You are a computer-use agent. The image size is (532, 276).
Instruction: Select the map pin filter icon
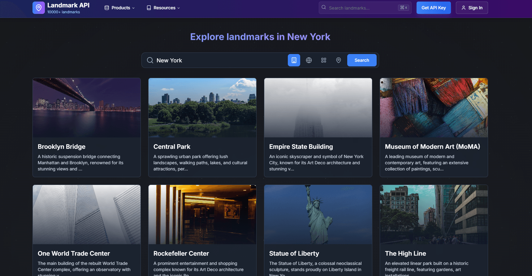coord(339,60)
